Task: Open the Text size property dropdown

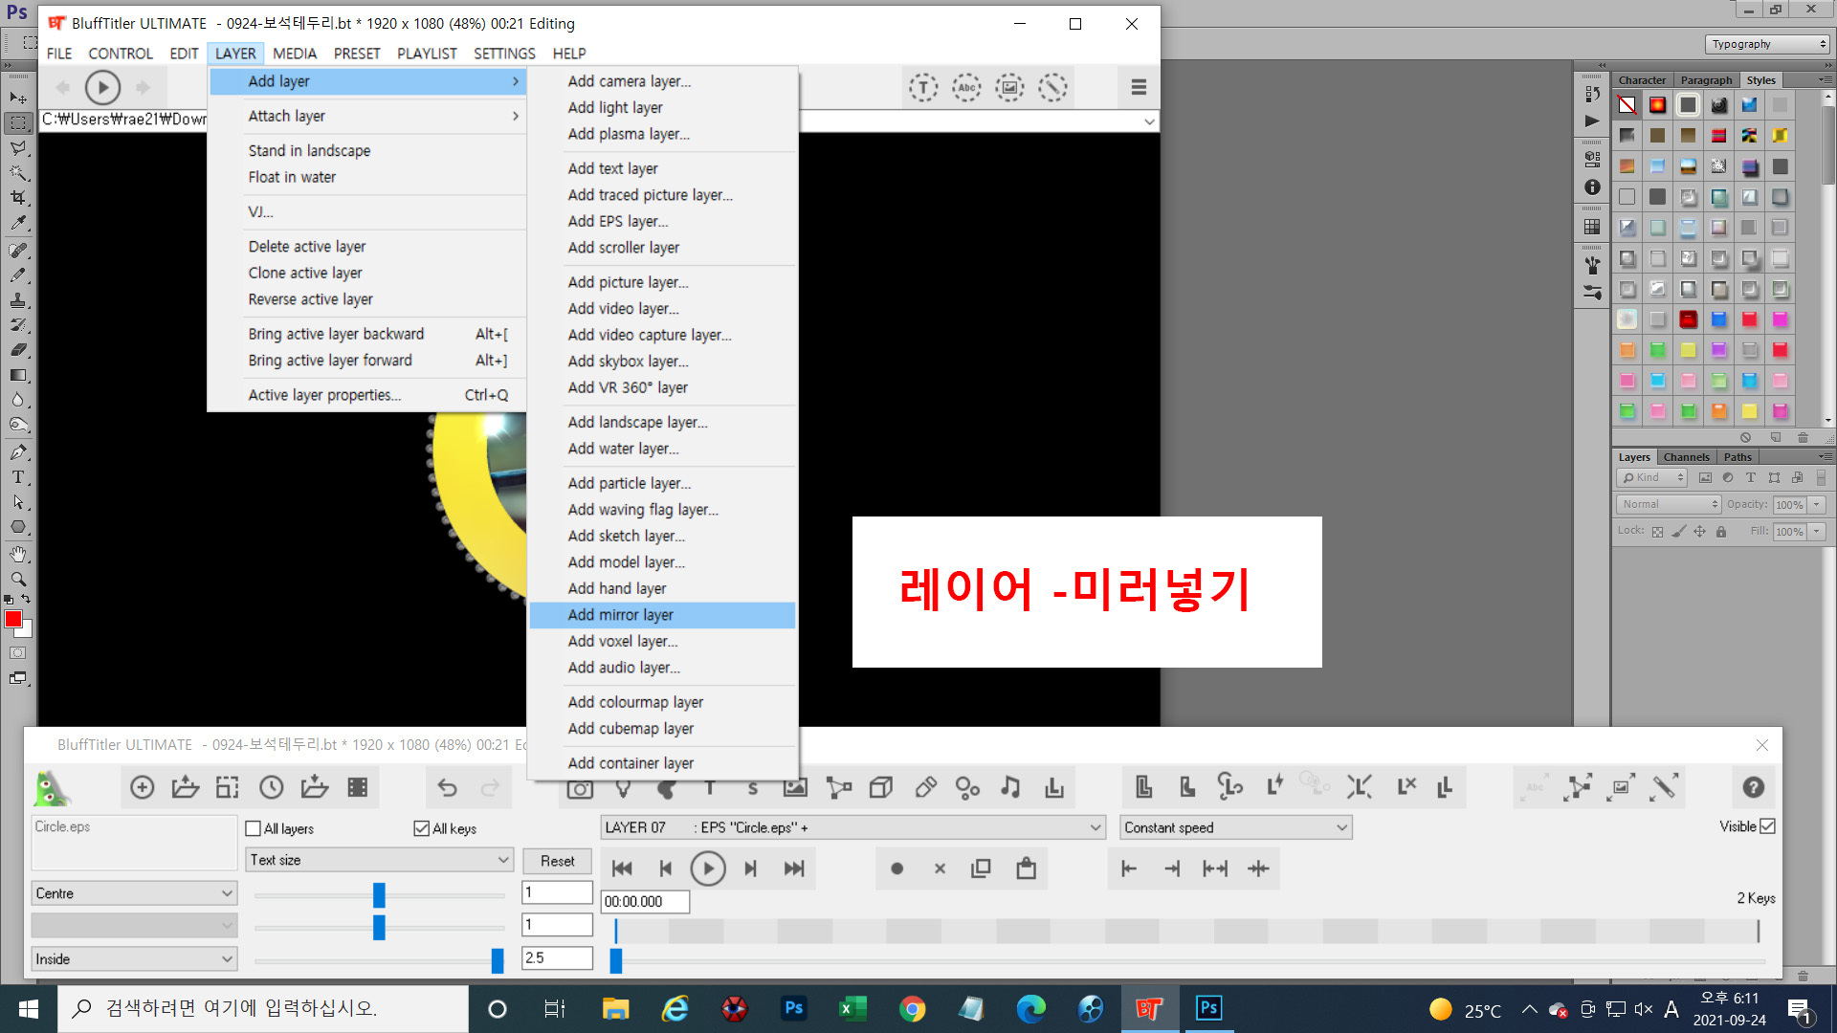Action: pyautogui.click(x=379, y=860)
